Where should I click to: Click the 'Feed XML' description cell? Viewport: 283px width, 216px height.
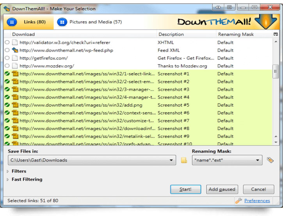coord(169,50)
